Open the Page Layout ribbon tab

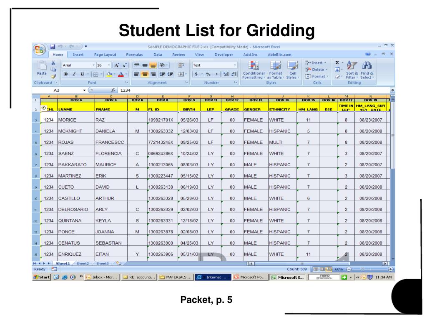105,55
